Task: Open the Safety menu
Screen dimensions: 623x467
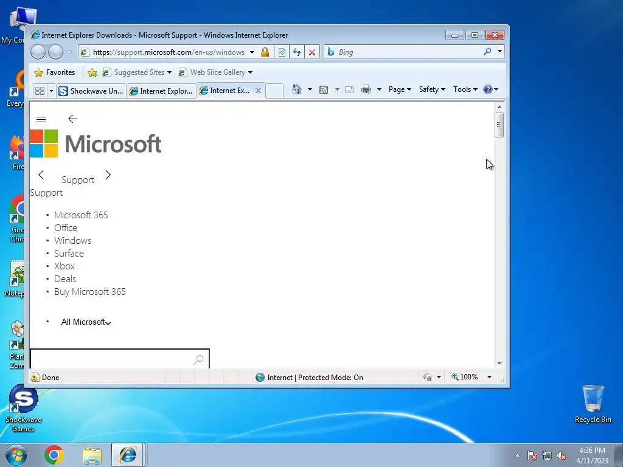Action: pos(433,89)
